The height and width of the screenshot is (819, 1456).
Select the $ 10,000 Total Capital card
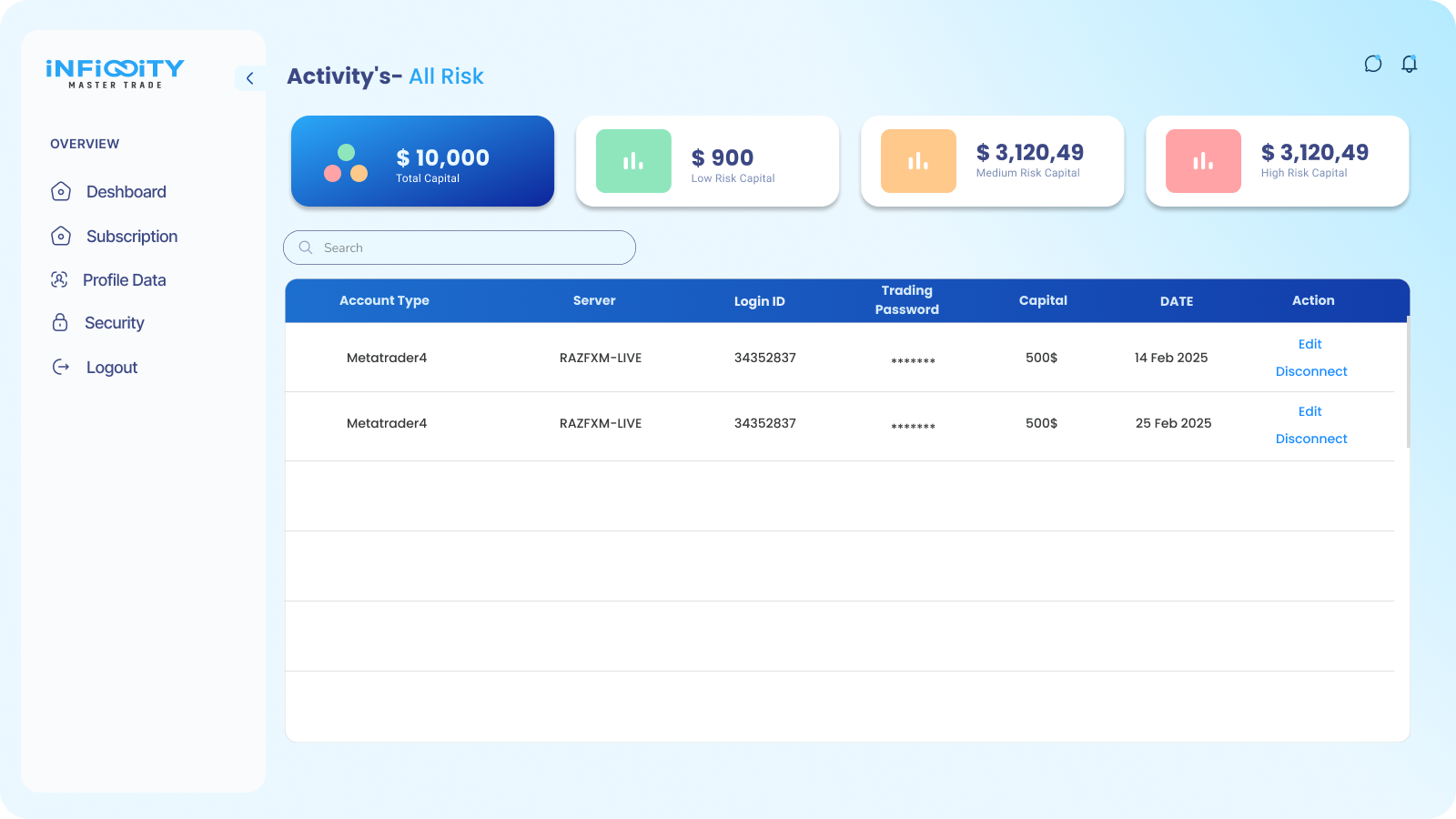(422, 161)
